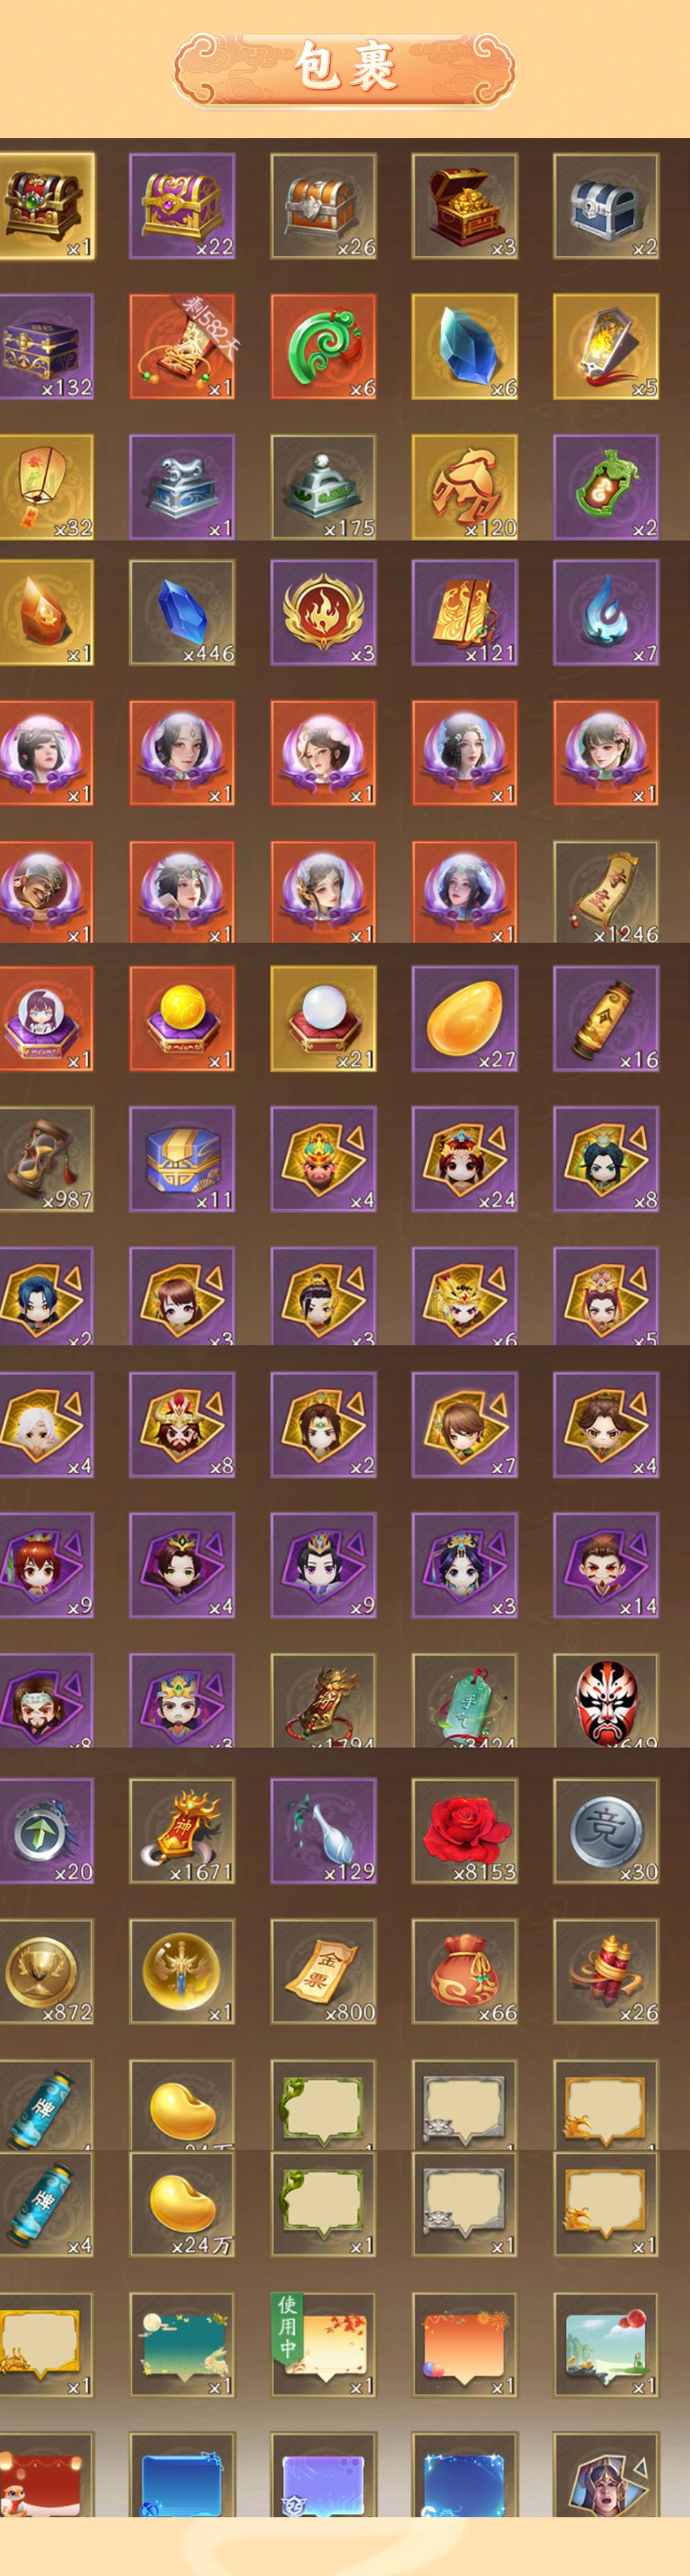Select the red lucky bag x66
Viewport: 690px width, 2576px height.
click(464, 1971)
